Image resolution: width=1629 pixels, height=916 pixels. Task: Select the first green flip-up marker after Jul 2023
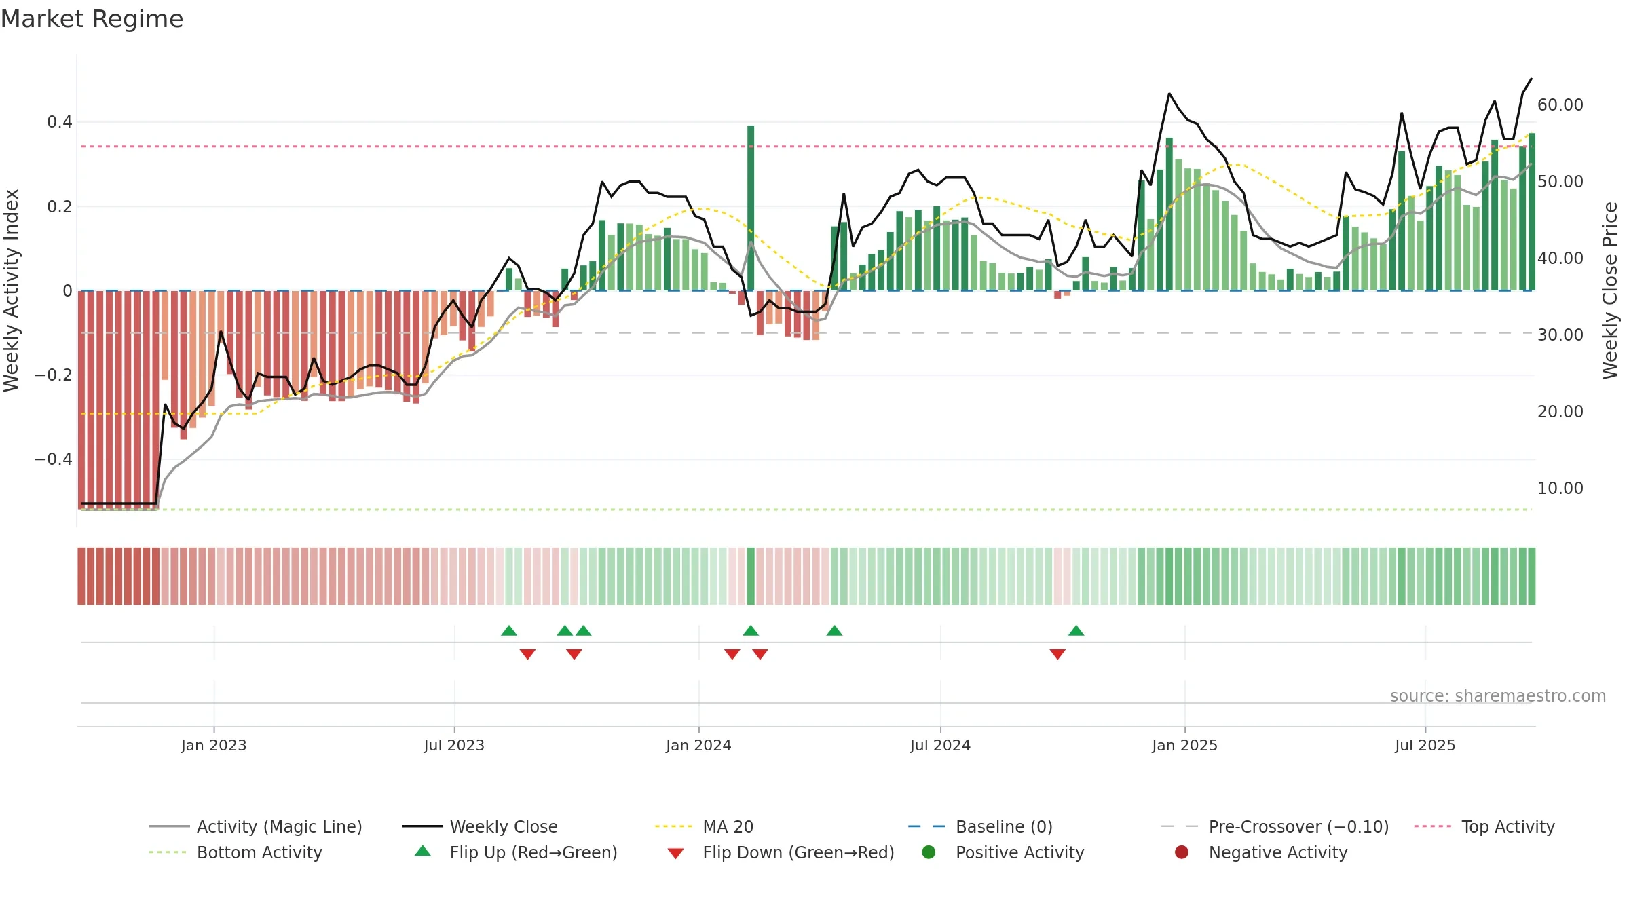pyautogui.click(x=509, y=630)
